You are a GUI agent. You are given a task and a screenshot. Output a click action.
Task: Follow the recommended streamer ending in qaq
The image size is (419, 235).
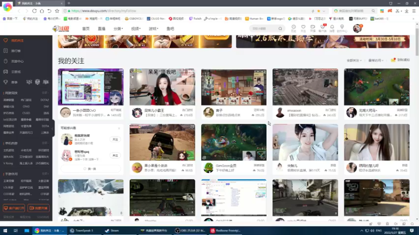[x=115, y=155]
